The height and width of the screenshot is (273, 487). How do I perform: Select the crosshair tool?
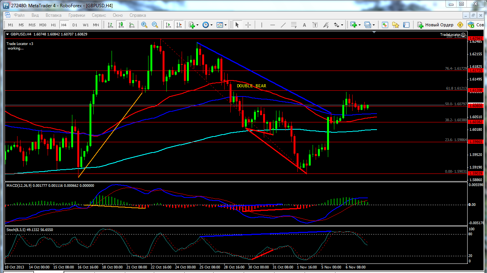tap(248, 25)
